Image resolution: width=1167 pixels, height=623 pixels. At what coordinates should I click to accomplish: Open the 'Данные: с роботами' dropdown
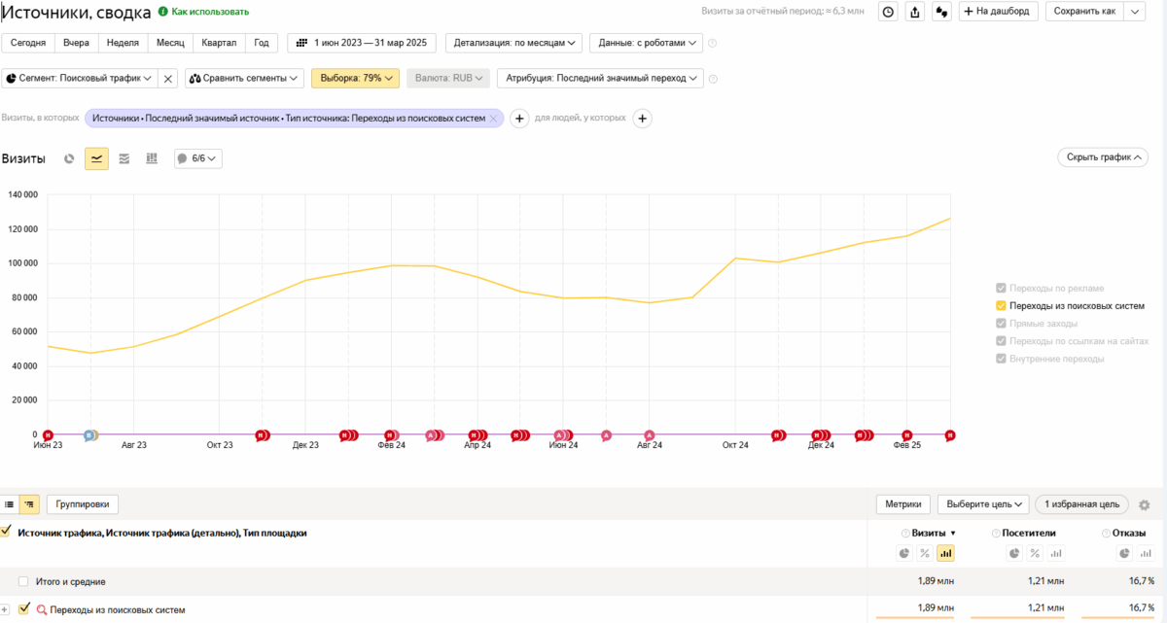coord(647,44)
